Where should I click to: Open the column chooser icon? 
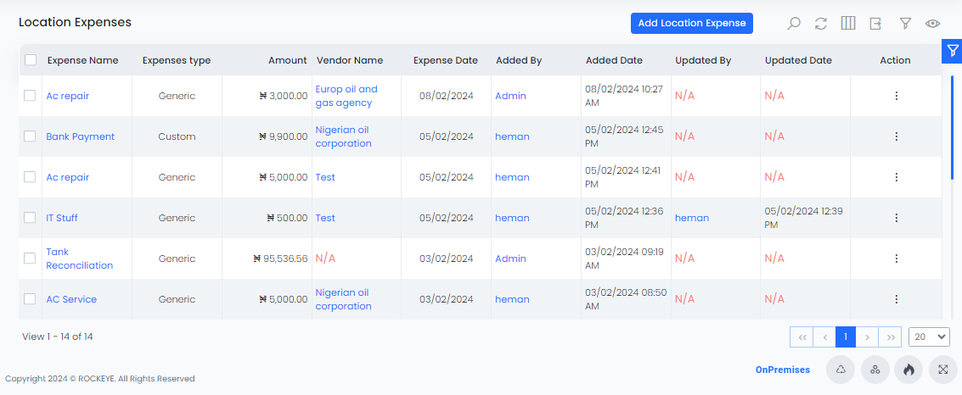coord(848,23)
